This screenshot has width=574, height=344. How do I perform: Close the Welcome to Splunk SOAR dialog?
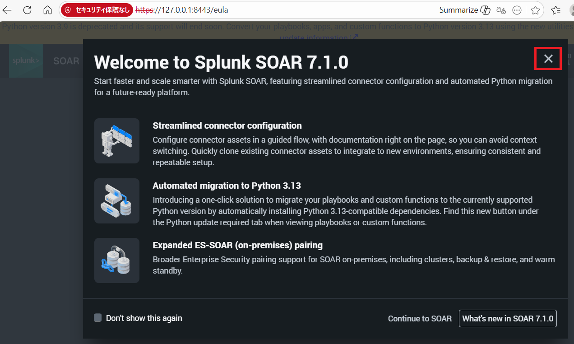[548, 59]
